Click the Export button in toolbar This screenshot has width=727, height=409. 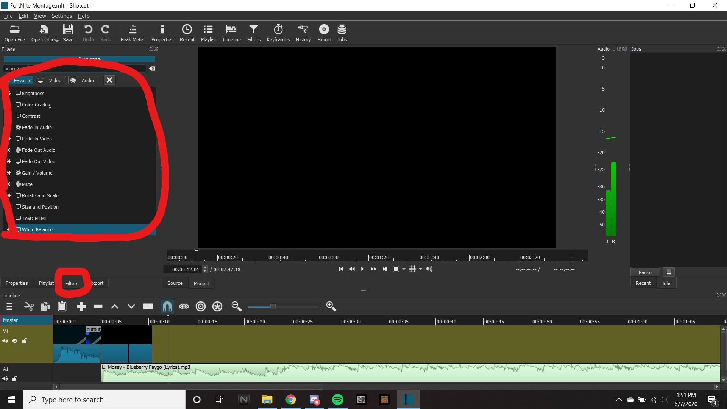[x=324, y=33]
